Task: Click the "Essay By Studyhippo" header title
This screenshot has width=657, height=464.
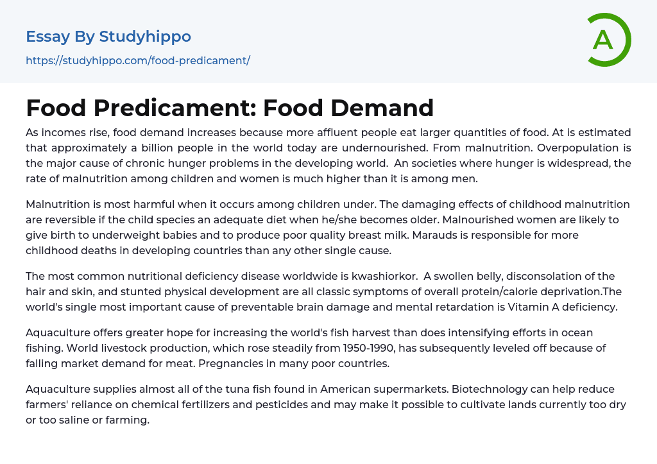Action: pos(108,37)
